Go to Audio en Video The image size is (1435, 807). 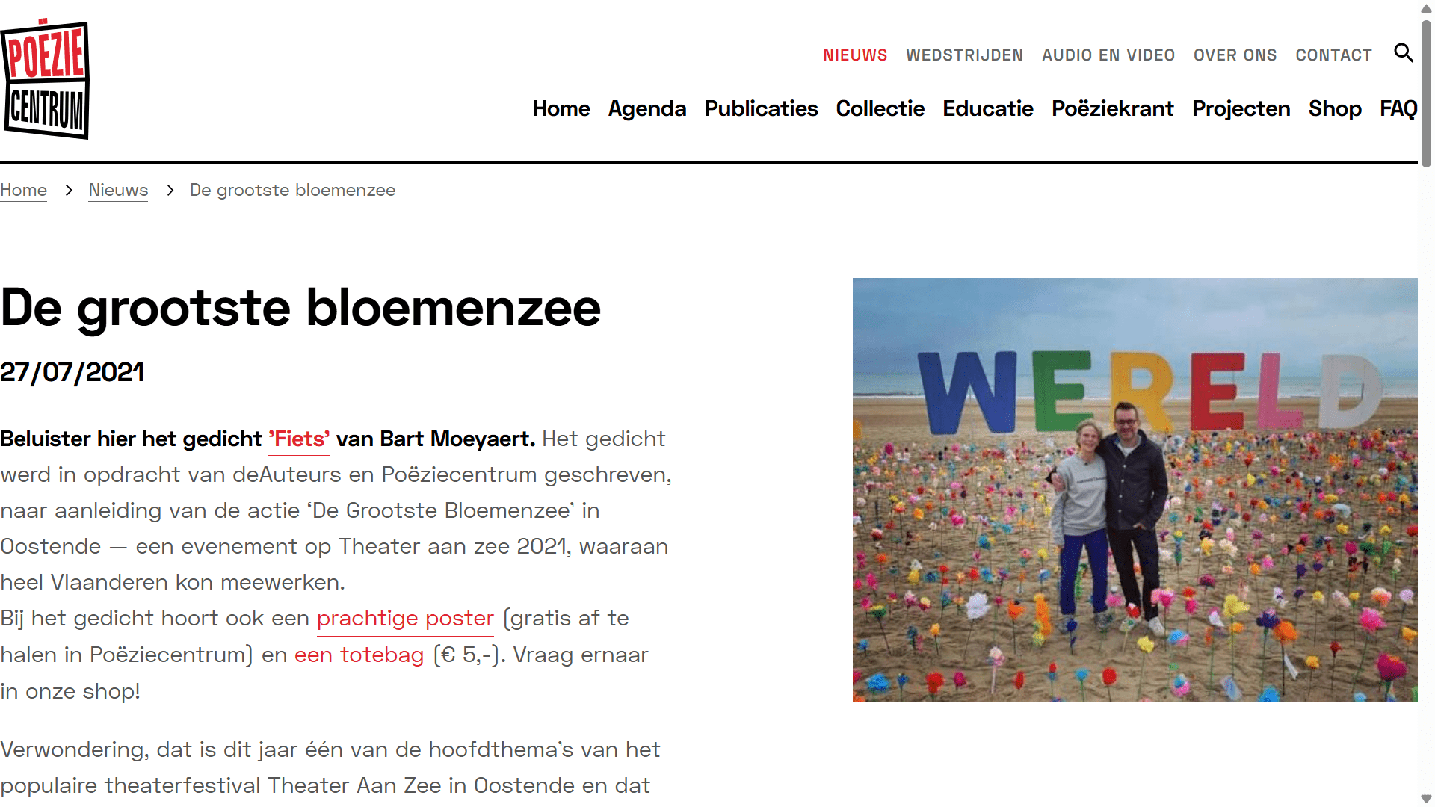click(x=1108, y=55)
